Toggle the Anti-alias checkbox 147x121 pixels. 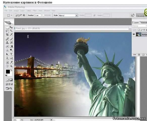(x=43, y=15)
